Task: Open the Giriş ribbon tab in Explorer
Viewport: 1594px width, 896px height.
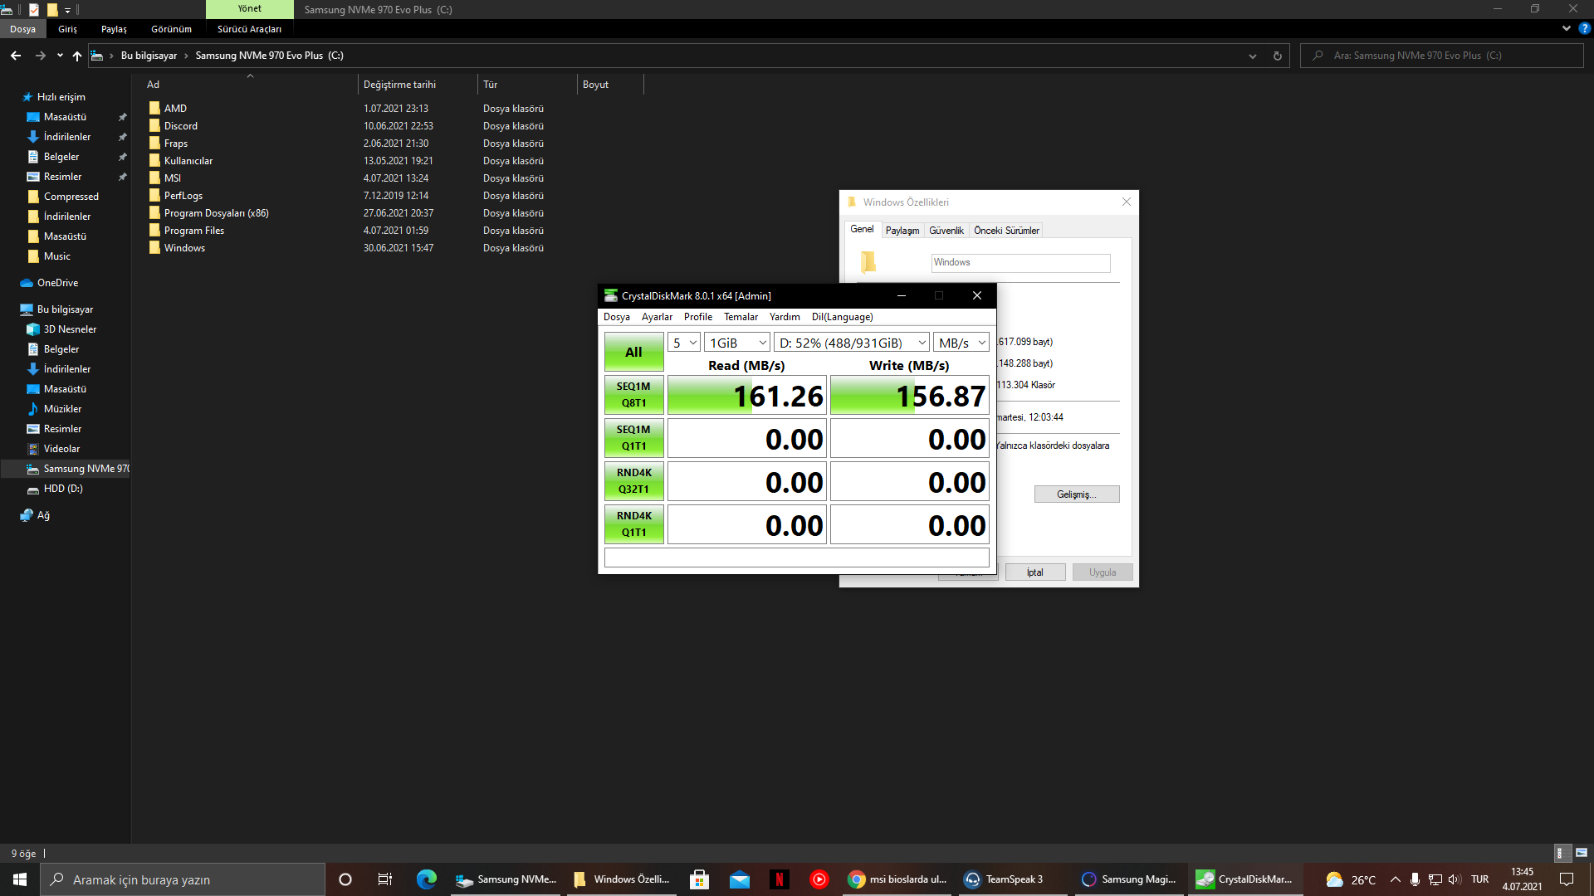Action: pyautogui.click(x=67, y=29)
